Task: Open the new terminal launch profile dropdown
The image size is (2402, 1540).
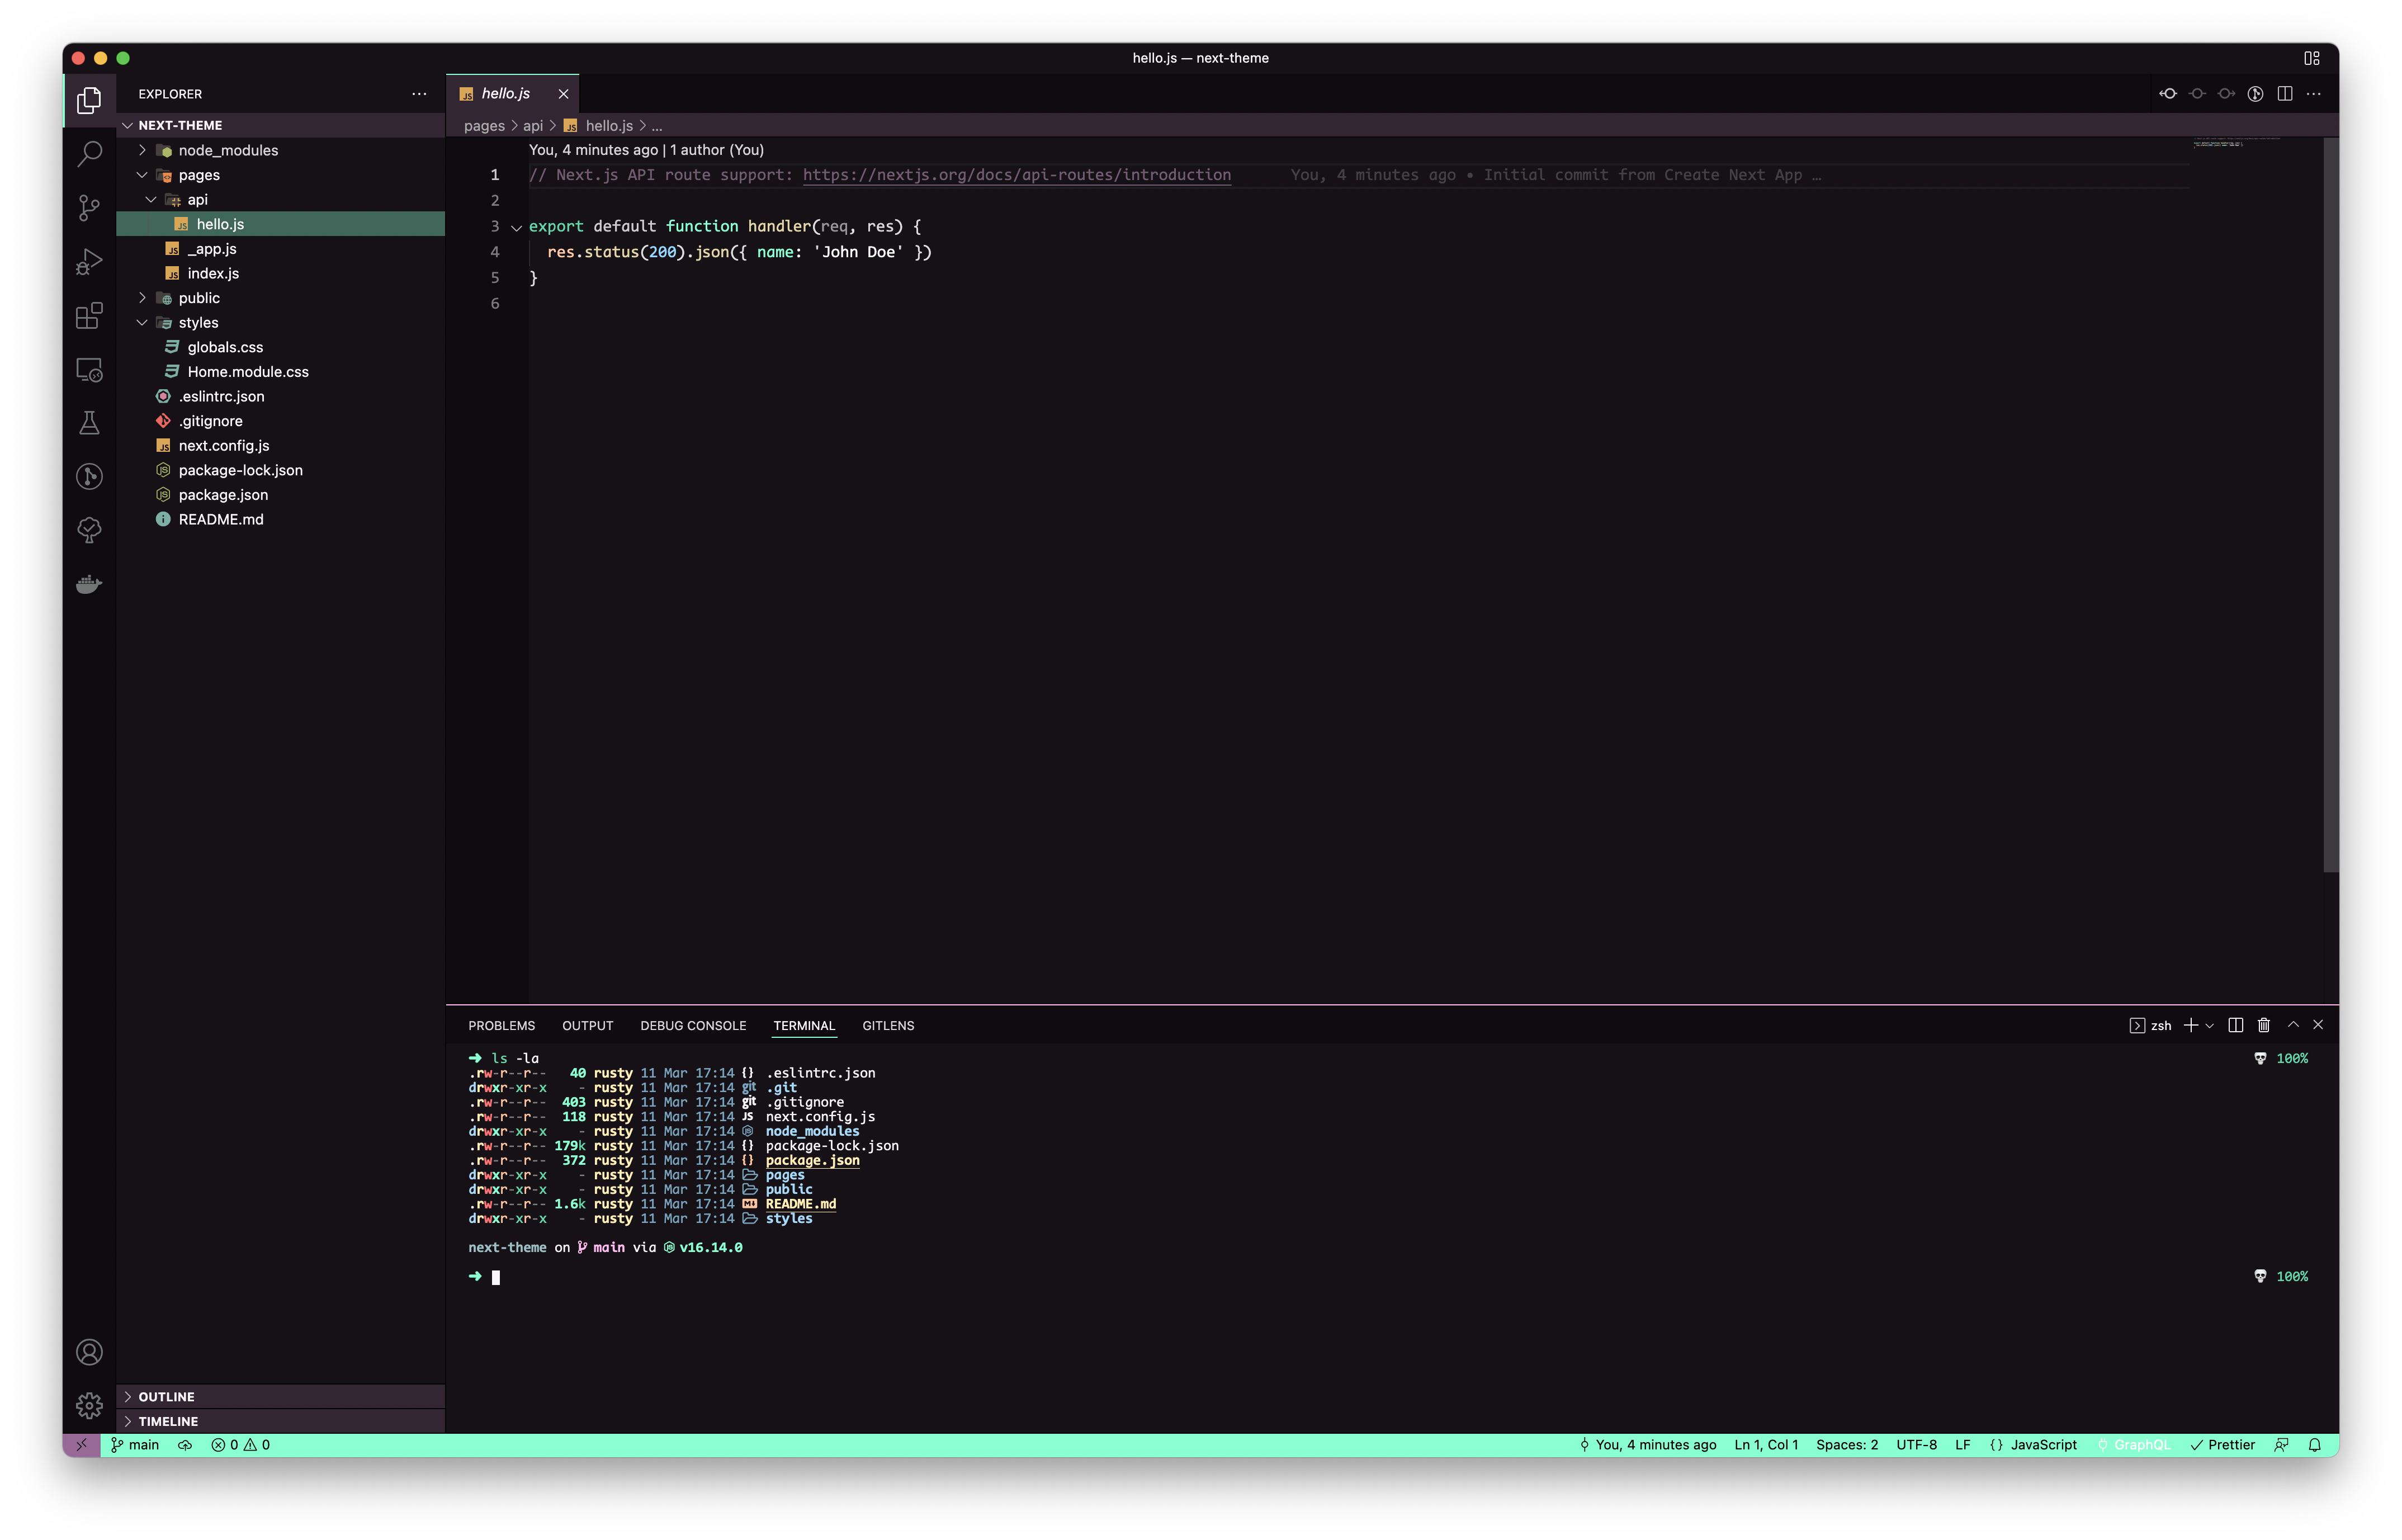Action: tap(2210, 1026)
